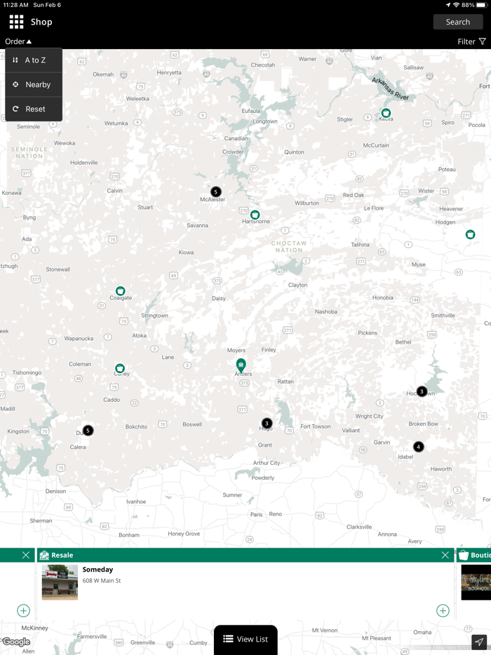This screenshot has height=655, width=491.
Task: Open the Boutique card thumbnail
Action: 476,582
